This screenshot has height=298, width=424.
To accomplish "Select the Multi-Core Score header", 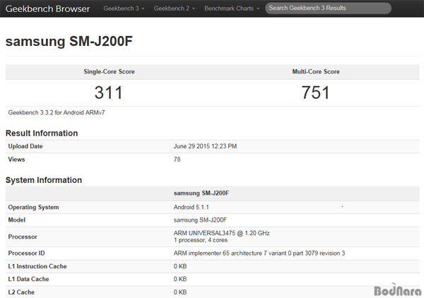I will [316, 71].
